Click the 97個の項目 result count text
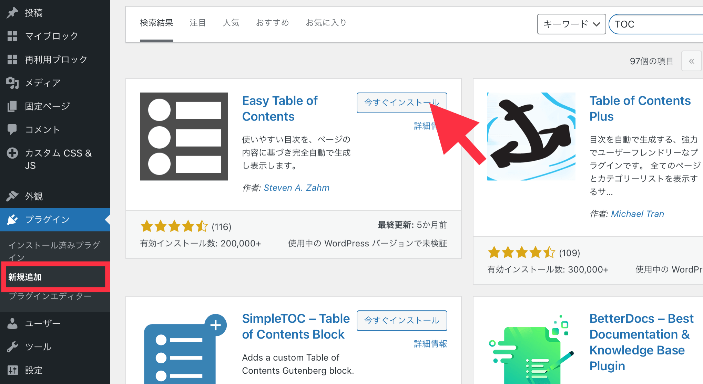Screen dimensions: 703x384 tap(651, 61)
